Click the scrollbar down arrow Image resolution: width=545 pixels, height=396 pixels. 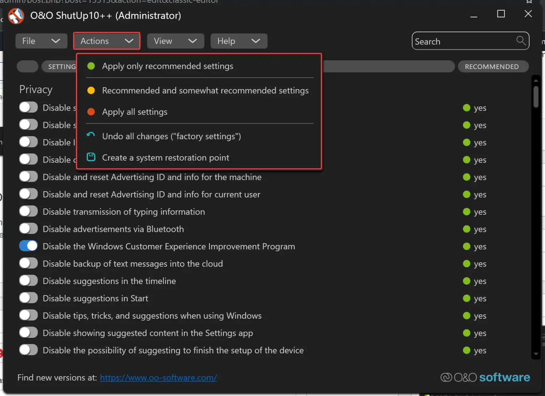point(536,354)
